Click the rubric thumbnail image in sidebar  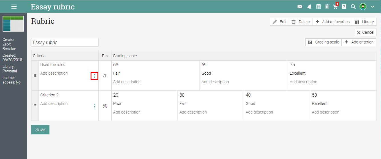(x=13, y=24)
